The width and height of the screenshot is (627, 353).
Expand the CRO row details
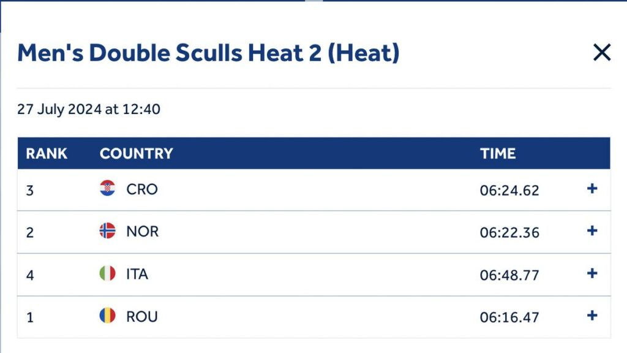coord(592,189)
